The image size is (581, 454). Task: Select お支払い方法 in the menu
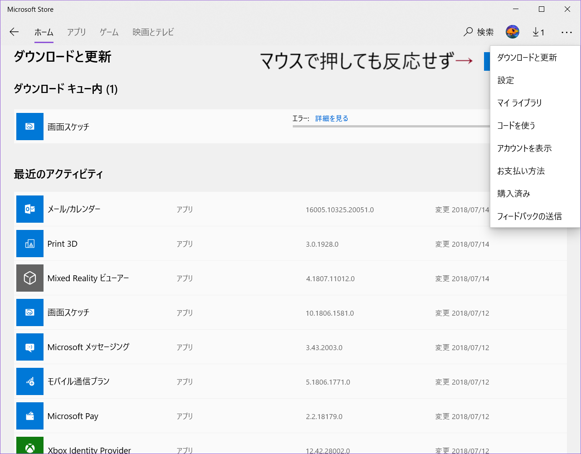(x=535, y=171)
